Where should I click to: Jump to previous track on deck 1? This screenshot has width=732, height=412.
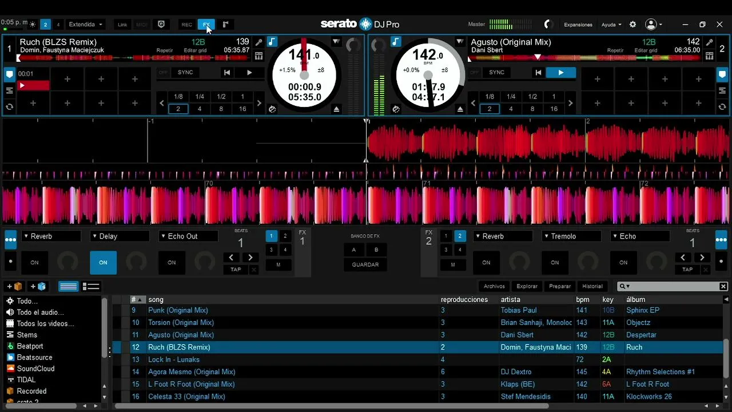227,73
